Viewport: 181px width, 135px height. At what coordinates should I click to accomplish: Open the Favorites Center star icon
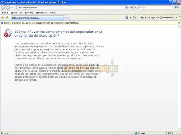tap(2, 18)
